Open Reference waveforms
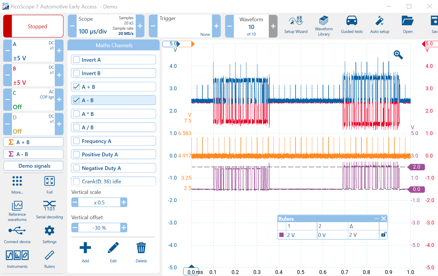The width and height of the screenshot is (438, 276). pyautogui.click(x=17, y=211)
